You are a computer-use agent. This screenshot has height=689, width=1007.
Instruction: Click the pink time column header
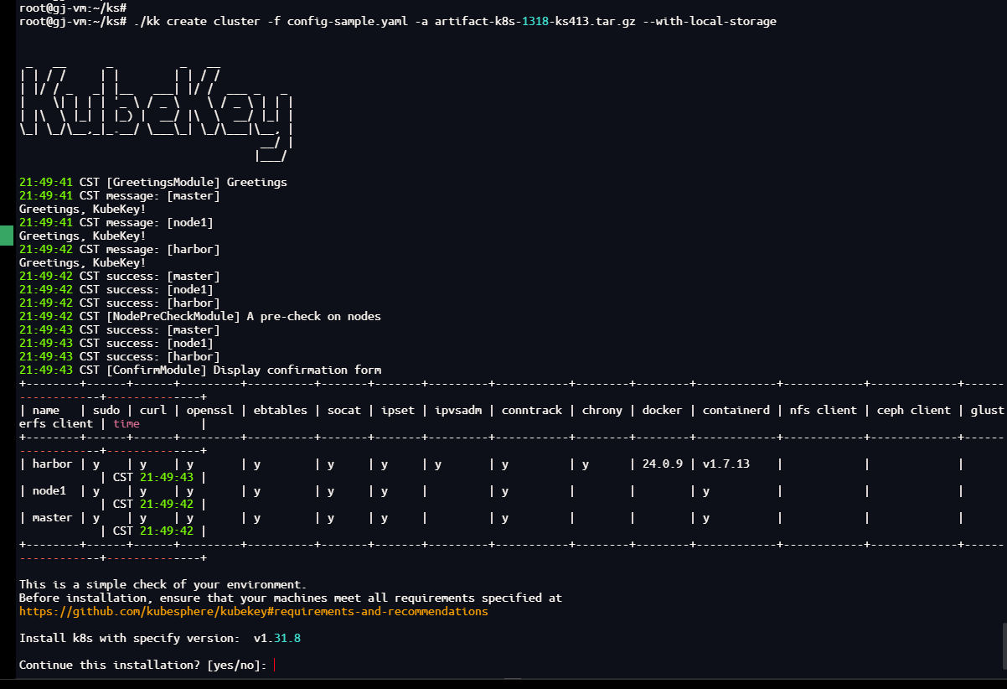pyautogui.click(x=127, y=424)
